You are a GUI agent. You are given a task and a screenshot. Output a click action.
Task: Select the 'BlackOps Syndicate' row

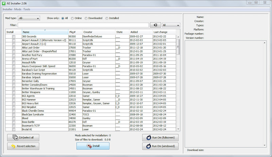click(x=91, y=114)
